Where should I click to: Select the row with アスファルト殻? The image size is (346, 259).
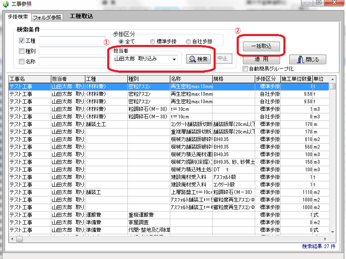click(169, 177)
